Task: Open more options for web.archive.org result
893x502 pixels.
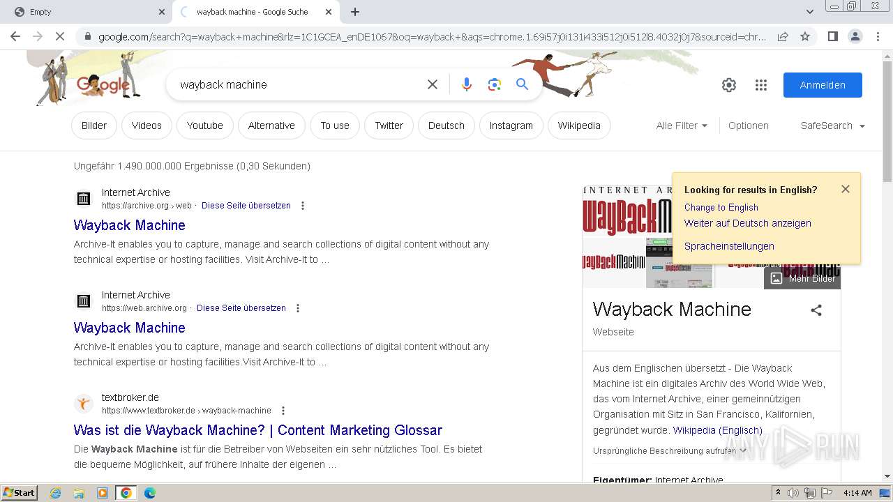Action: 297,308
